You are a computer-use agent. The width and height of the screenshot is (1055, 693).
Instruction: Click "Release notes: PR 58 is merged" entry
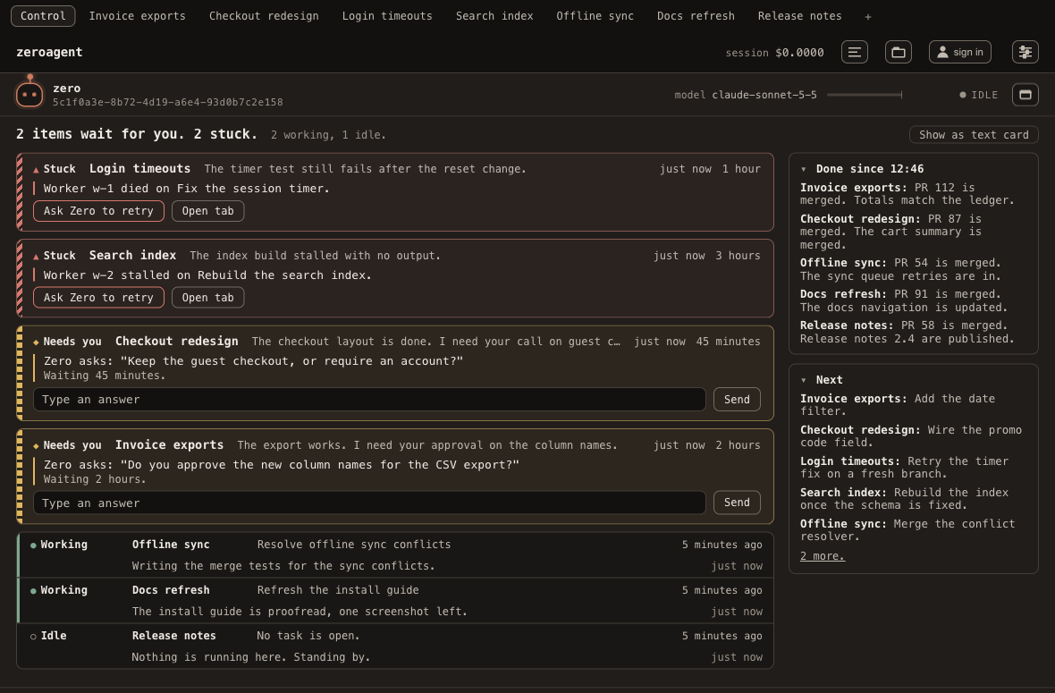pyautogui.click(x=907, y=332)
